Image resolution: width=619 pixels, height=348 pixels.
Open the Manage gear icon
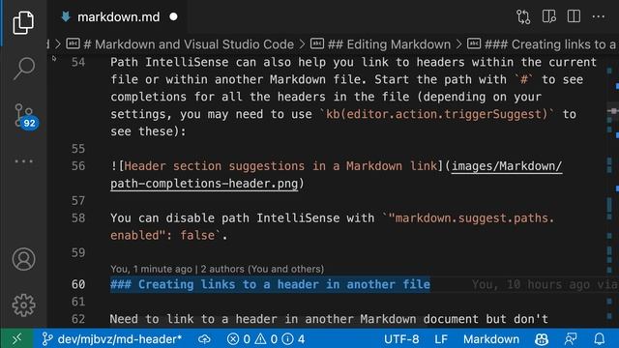[23, 305]
